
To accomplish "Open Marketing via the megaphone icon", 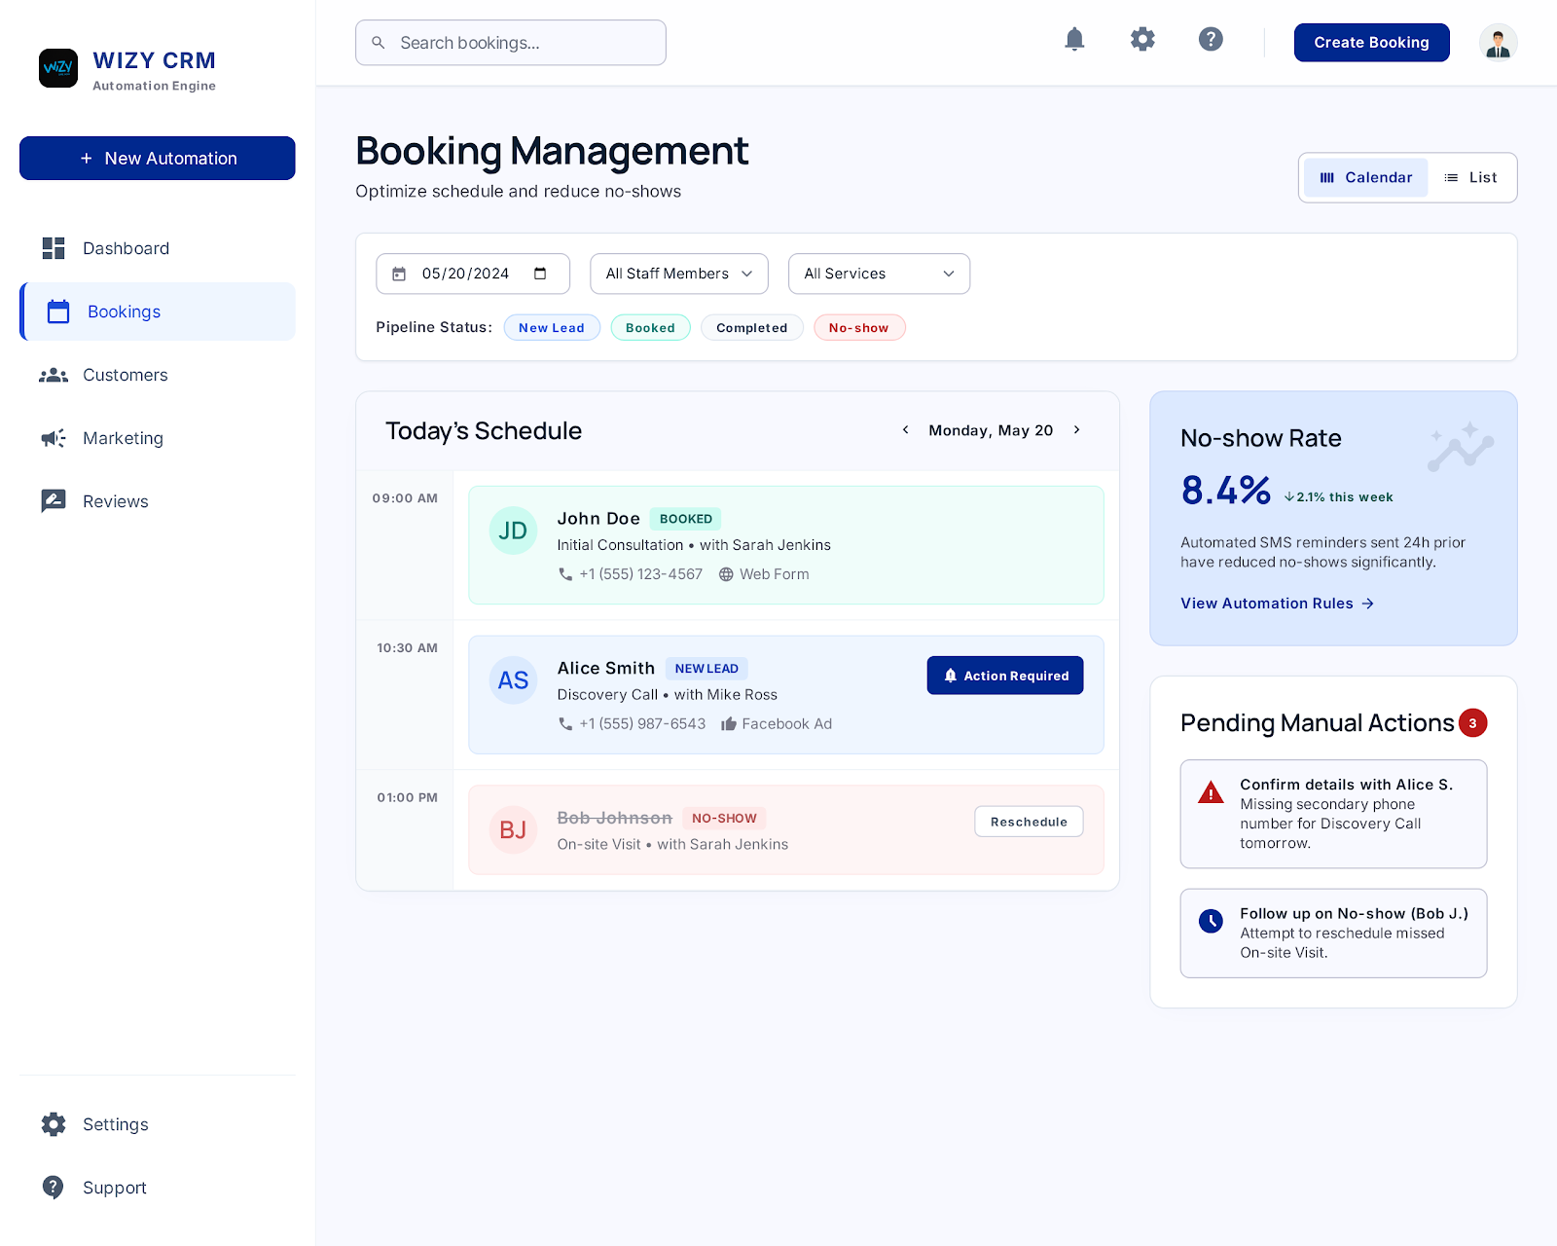I will [54, 438].
